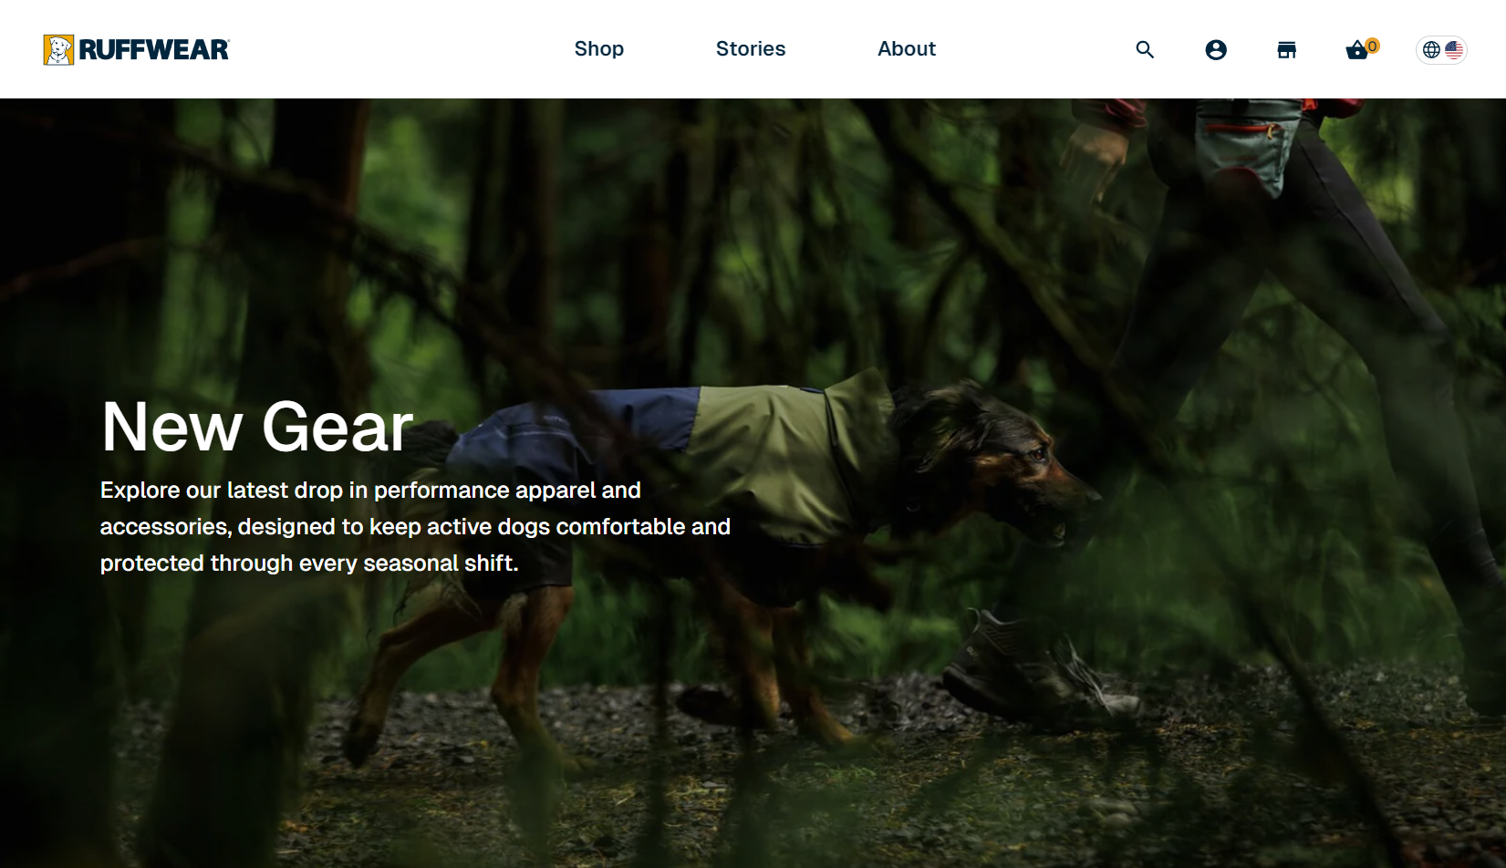Open the search magnifier icon
The height and width of the screenshot is (868, 1506).
[x=1145, y=49]
